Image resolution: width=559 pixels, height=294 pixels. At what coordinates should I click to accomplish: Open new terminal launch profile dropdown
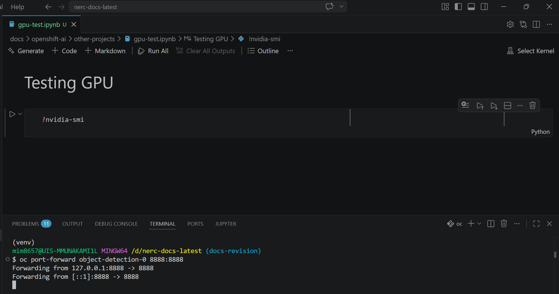[479, 224]
